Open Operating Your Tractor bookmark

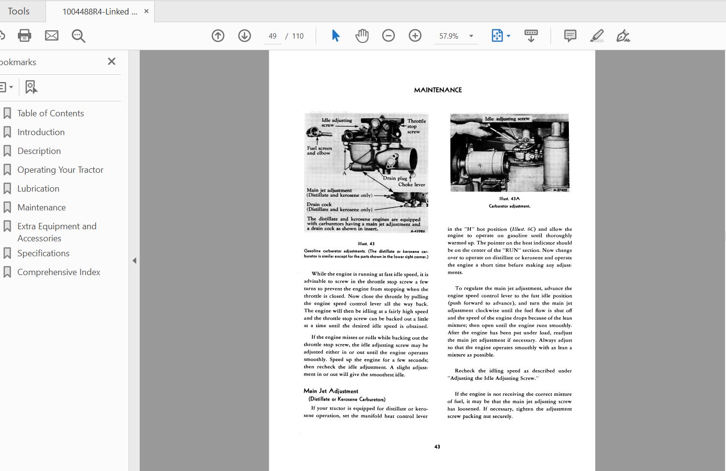tap(60, 170)
